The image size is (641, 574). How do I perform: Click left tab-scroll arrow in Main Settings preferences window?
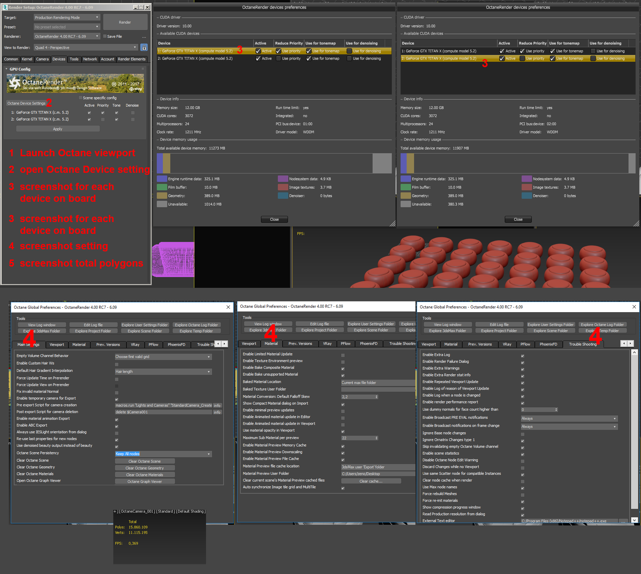(218, 344)
